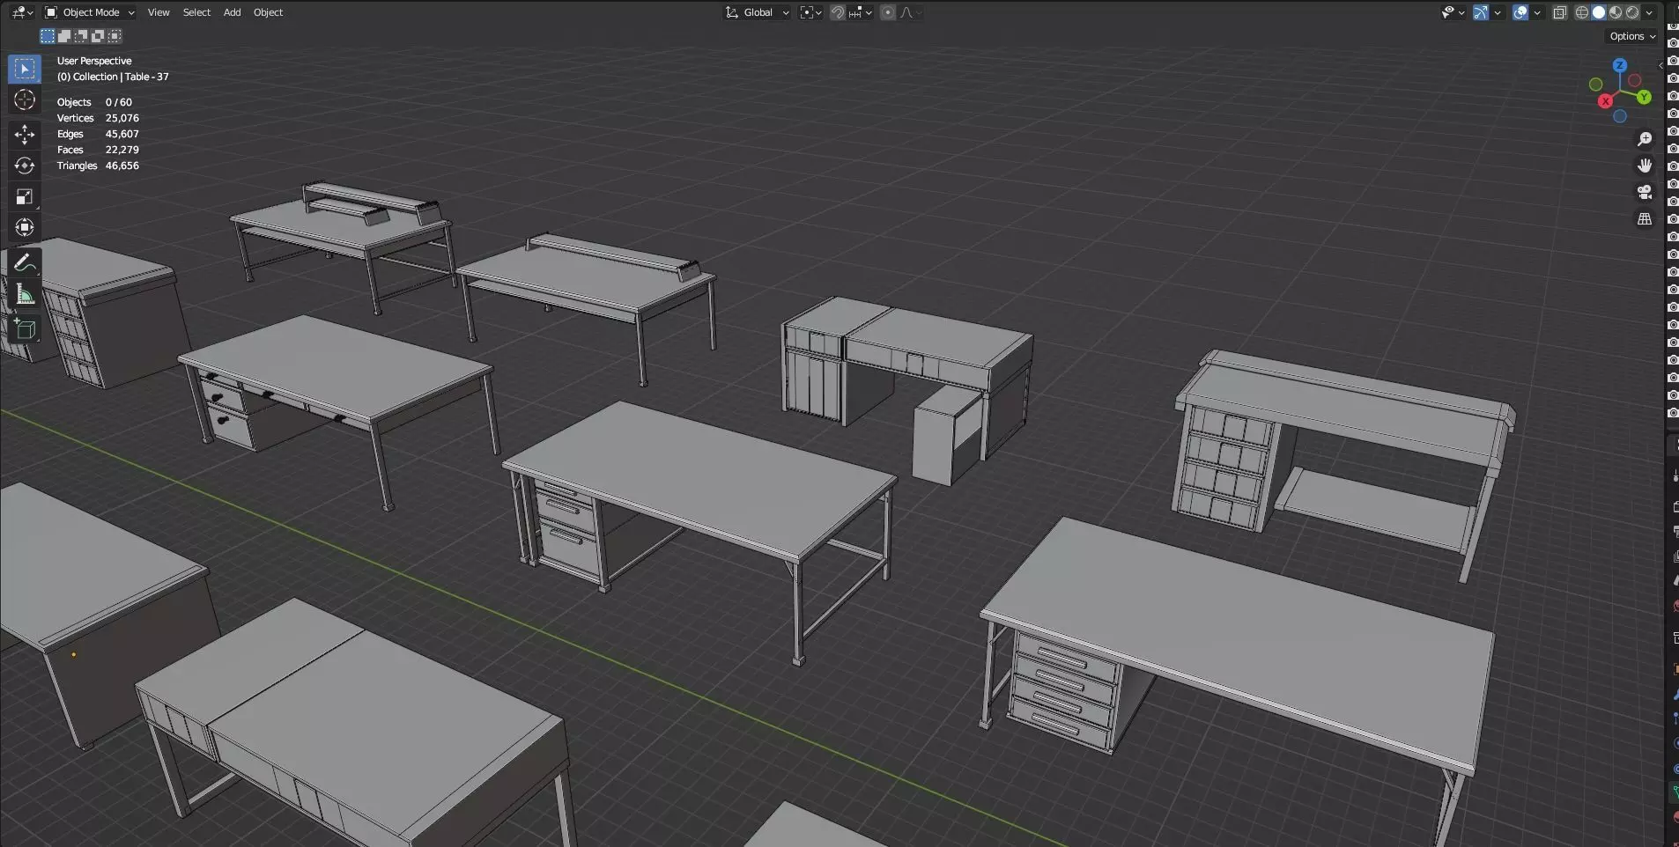Click the Vertices '25,076' statistic
The height and width of the screenshot is (847, 1679).
tap(122, 118)
